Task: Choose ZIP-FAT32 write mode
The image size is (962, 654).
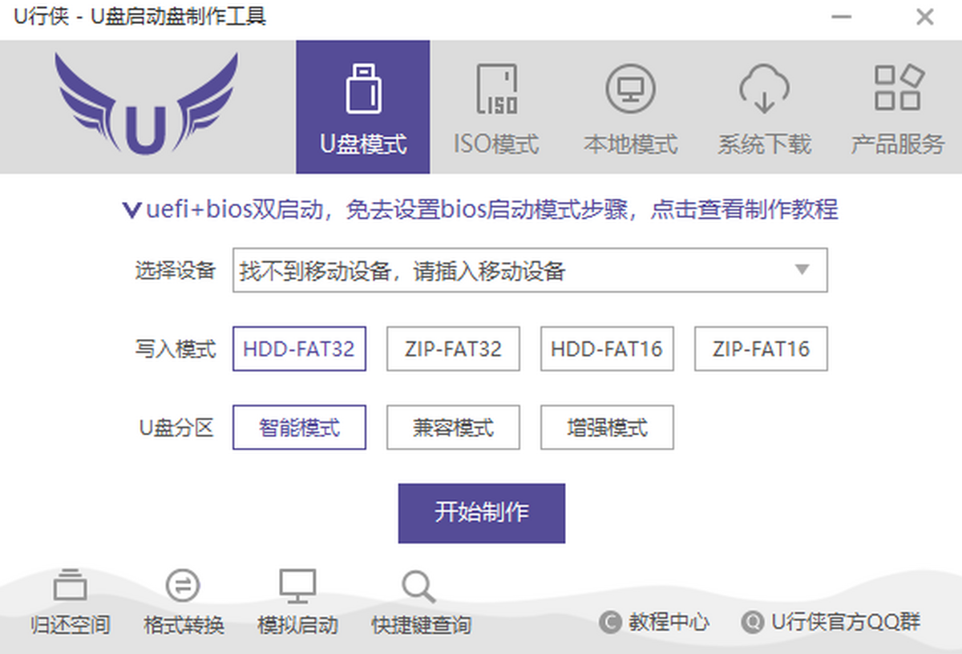Action: pos(453,349)
